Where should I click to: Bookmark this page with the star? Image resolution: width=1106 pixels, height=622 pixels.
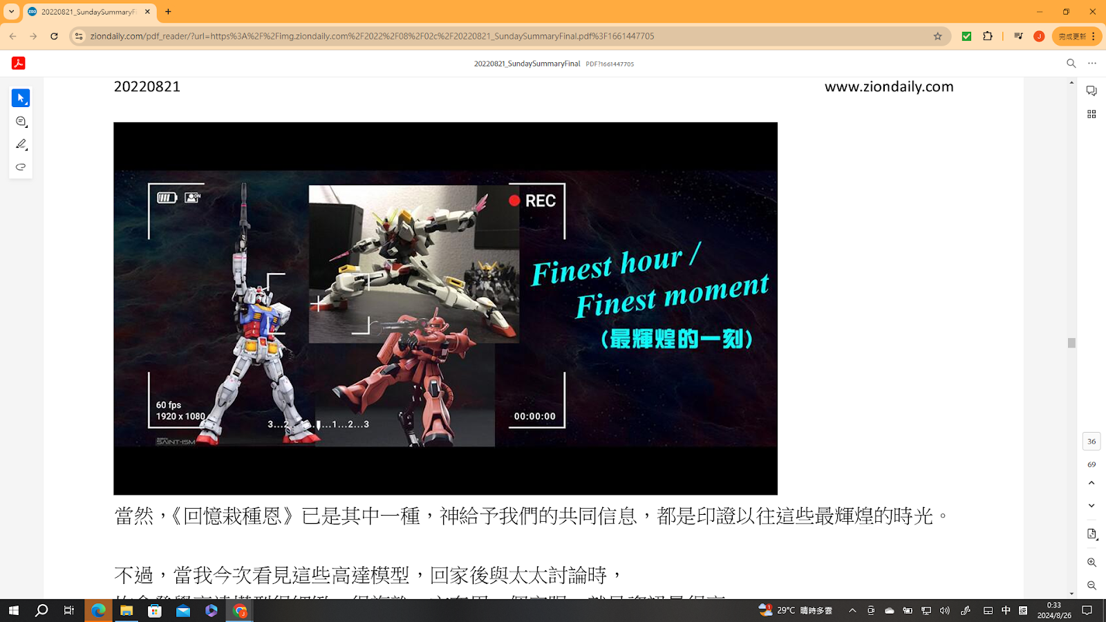coord(937,36)
